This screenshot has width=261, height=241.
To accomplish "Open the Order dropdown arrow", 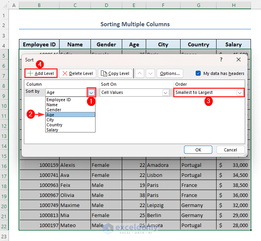I will [x=240, y=93].
